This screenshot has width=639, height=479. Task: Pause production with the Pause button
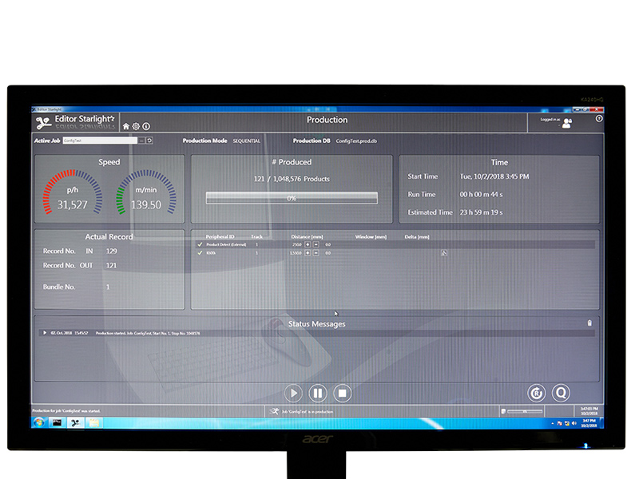point(317,393)
